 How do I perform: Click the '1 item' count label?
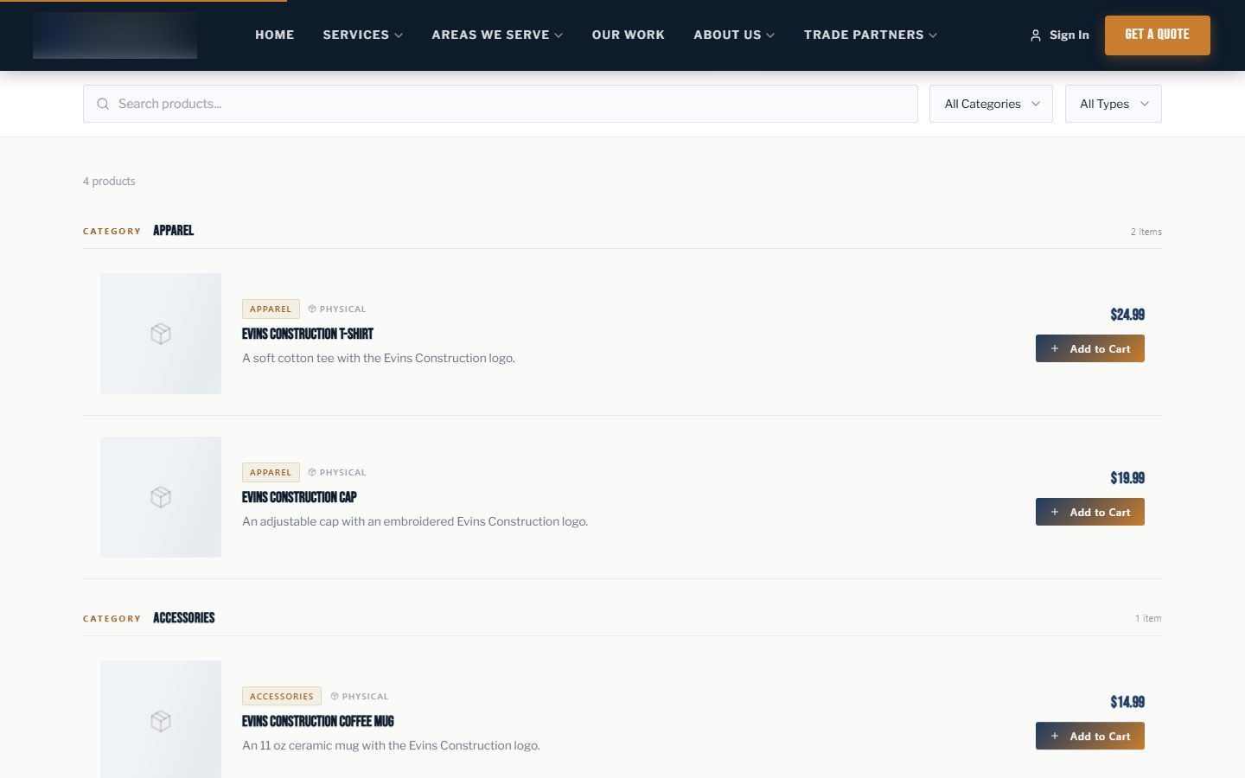pyautogui.click(x=1148, y=618)
